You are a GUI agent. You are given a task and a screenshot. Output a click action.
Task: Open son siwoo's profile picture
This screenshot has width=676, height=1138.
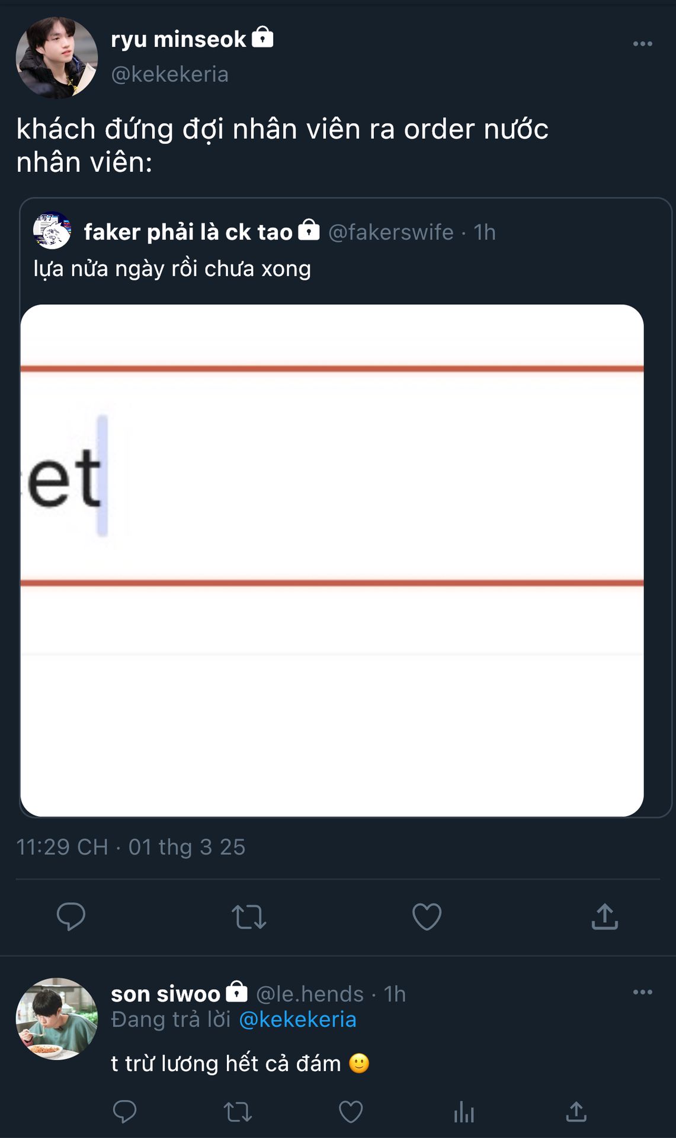[x=57, y=1018]
